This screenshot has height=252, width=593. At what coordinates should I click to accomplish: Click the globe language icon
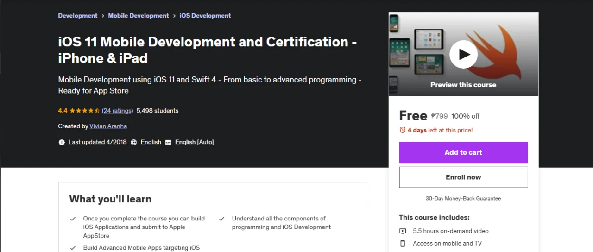coord(134,142)
